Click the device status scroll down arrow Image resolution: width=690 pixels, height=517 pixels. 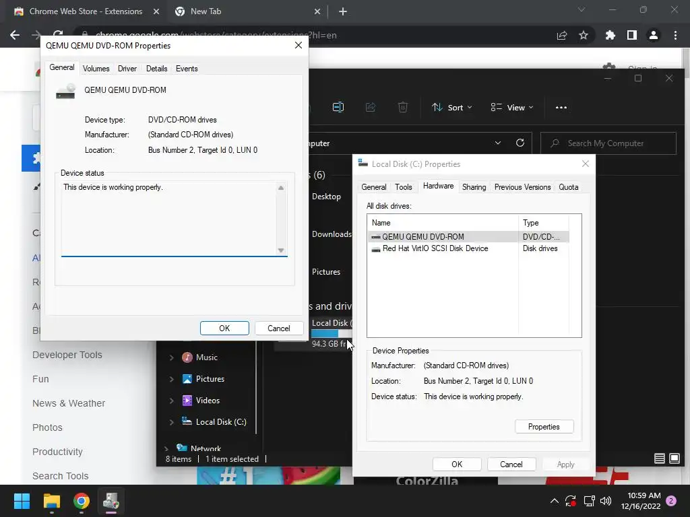[281, 250]
